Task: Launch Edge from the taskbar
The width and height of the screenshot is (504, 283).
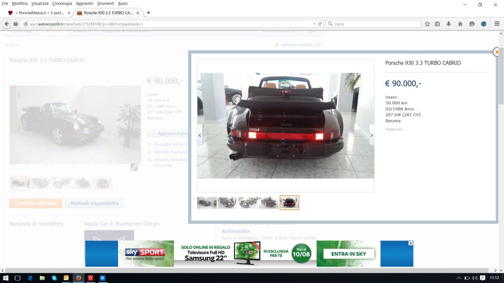Action: pyautogui.click(x=30, y=278)
